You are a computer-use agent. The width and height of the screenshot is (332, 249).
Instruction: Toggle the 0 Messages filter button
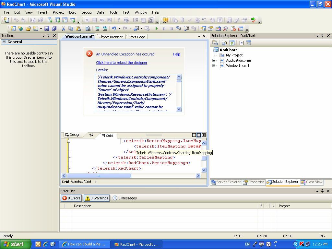[x=125, y=198]
